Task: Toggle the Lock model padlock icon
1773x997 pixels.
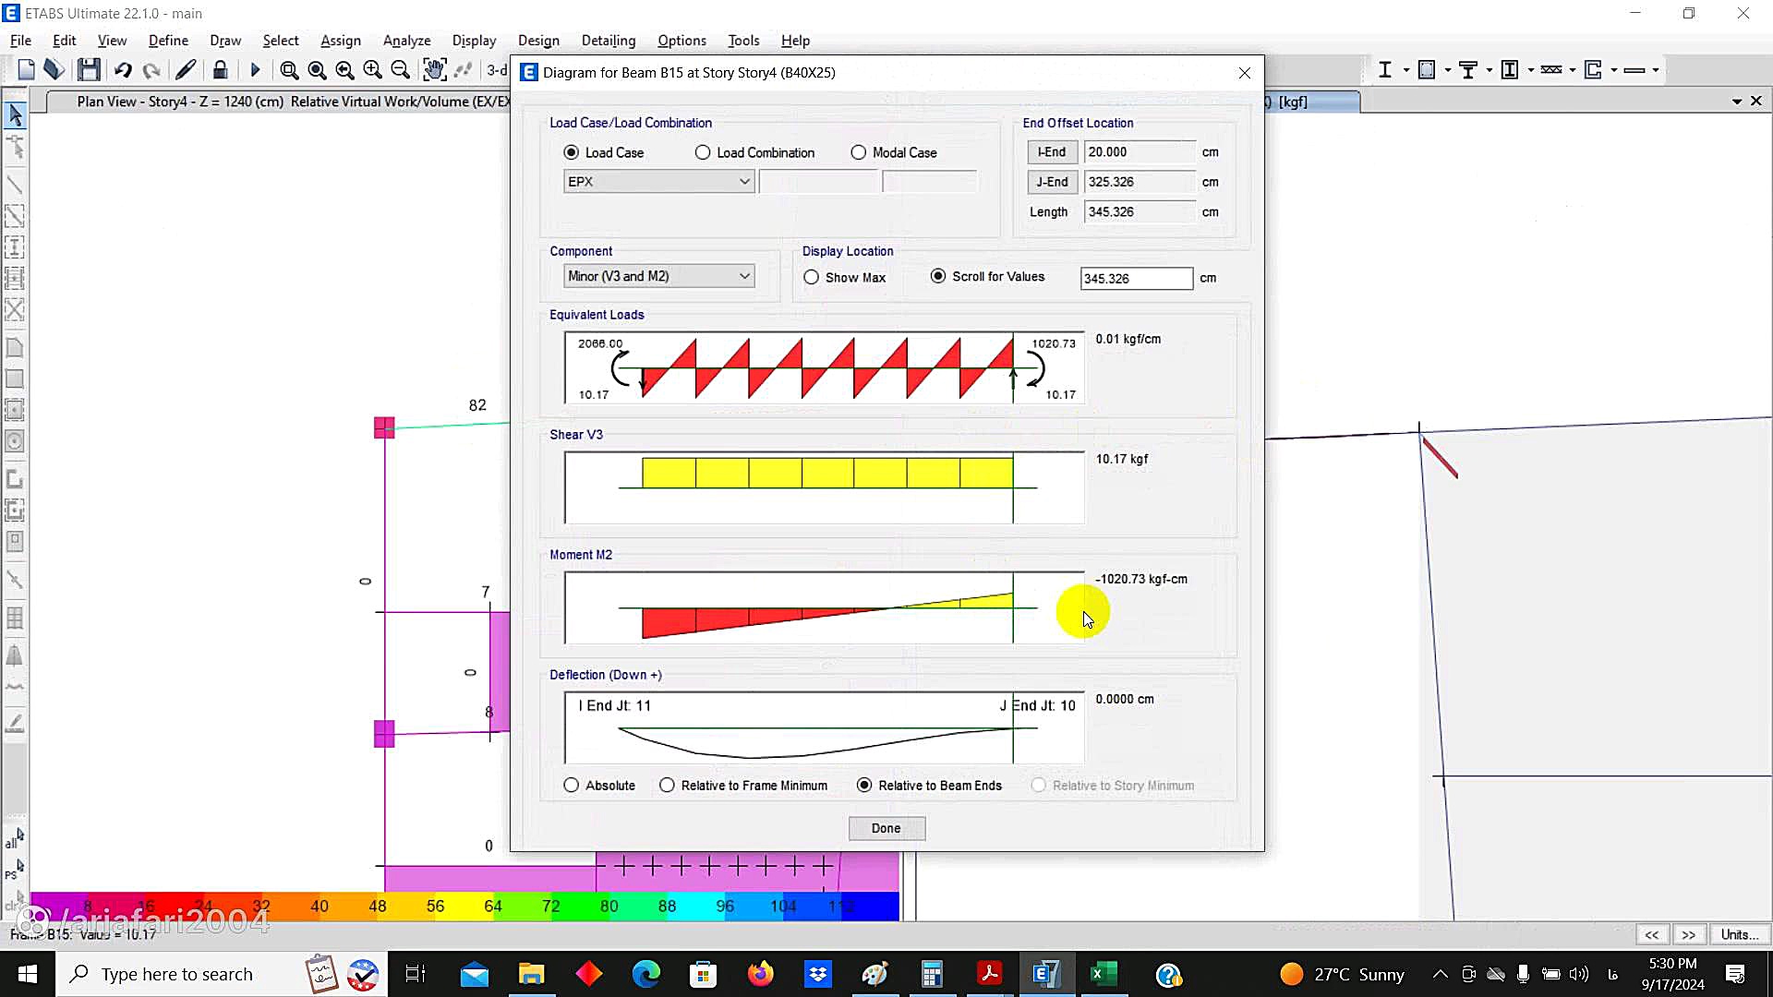Action: pos(220,70)
